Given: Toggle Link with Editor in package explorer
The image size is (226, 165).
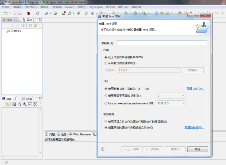Looking at the screenshot, I should pos(35,26).
